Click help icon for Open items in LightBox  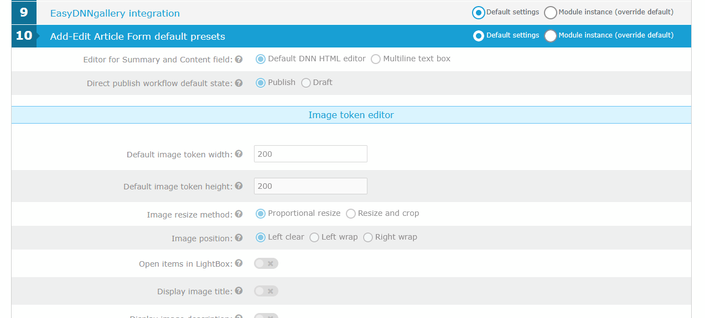pyautogui.click(x=239, y=263)
